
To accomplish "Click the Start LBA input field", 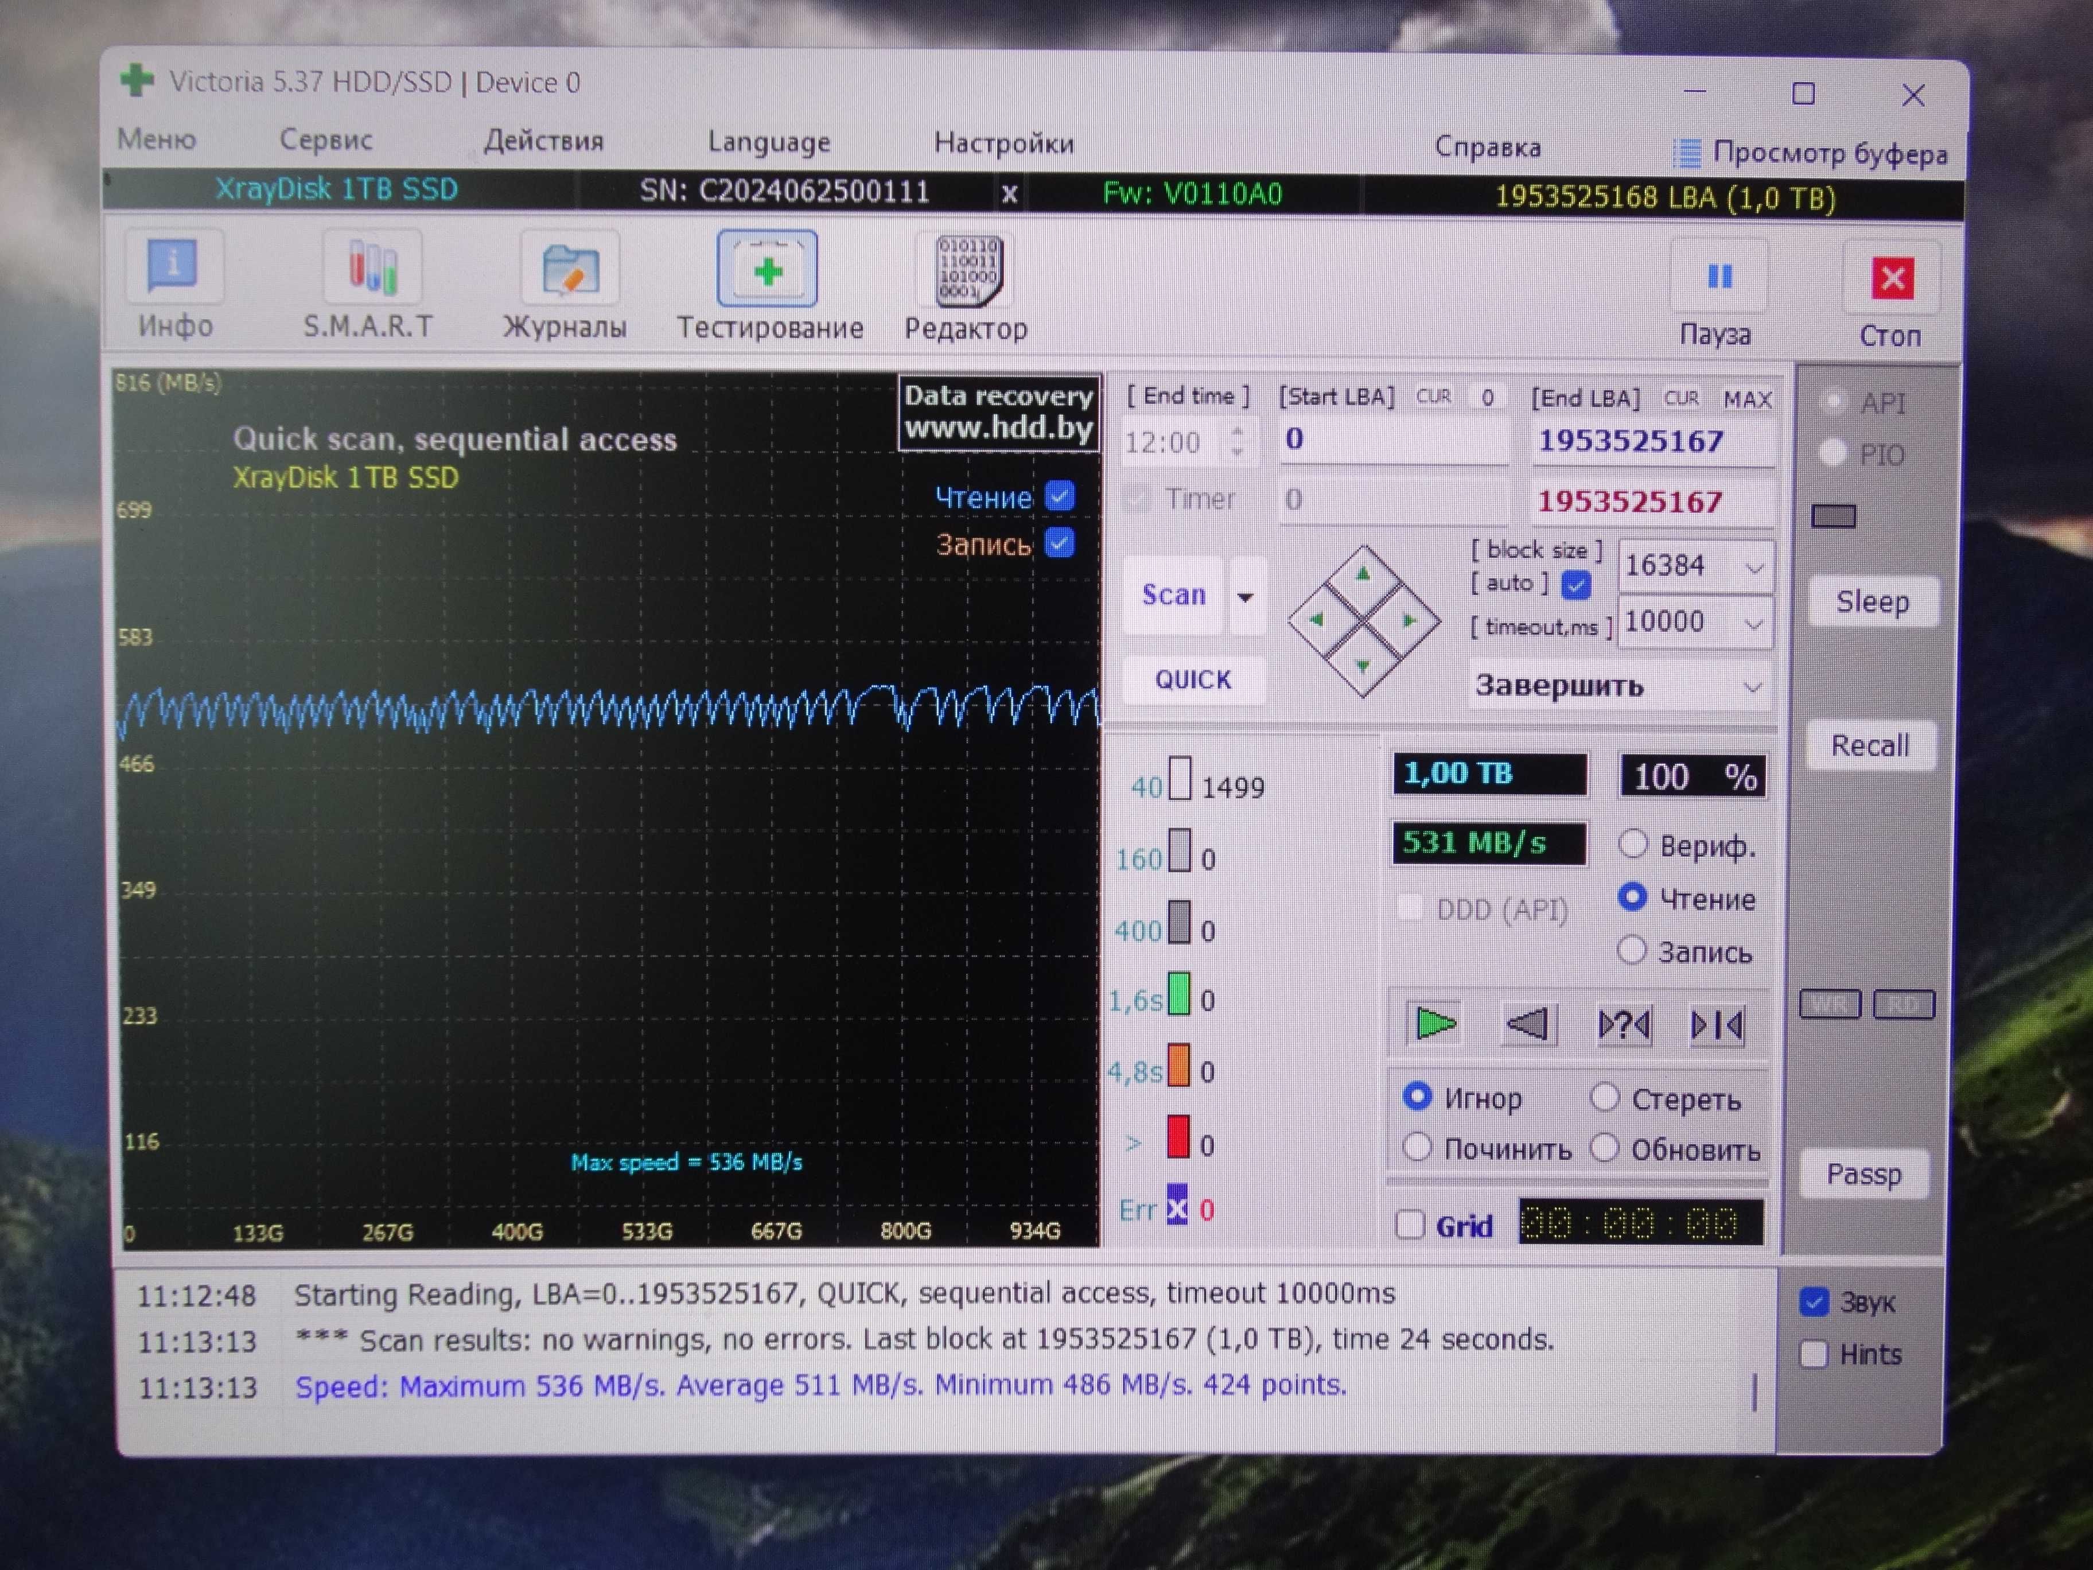I will [1393, 439].
